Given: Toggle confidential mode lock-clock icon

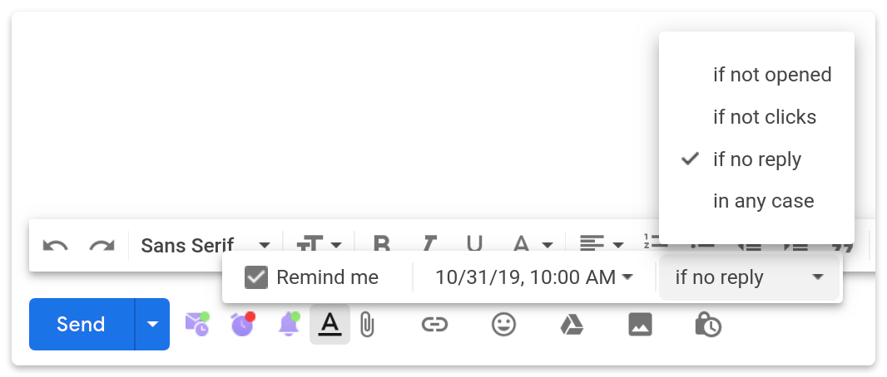Looking at the screenshot, I should pos(708,325).
